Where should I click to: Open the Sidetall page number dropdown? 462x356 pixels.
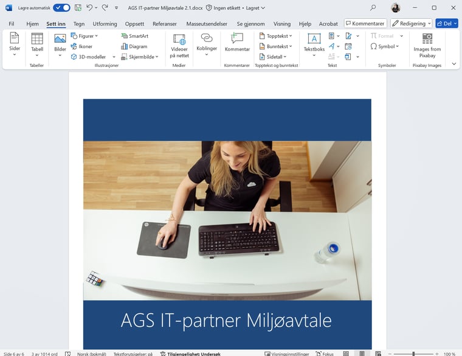273,57
